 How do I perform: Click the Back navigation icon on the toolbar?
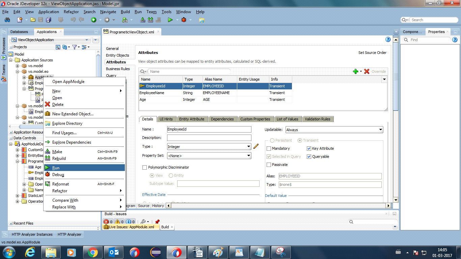93,20
